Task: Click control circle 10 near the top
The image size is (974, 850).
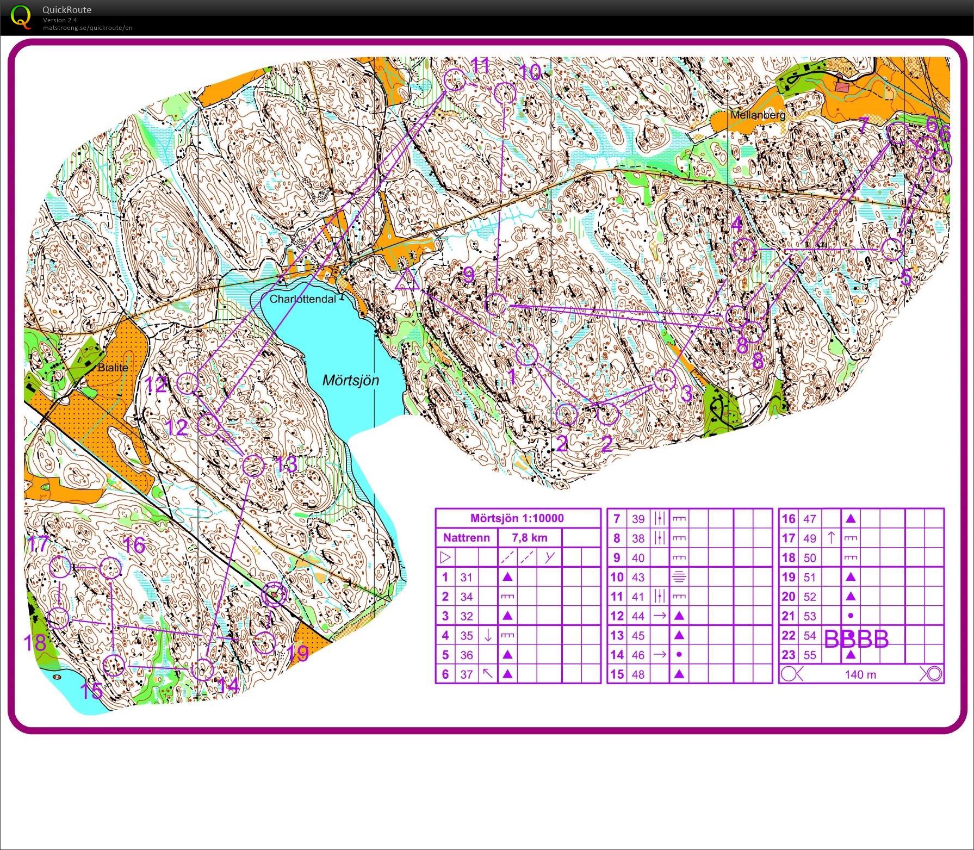Action: (505, 94)
